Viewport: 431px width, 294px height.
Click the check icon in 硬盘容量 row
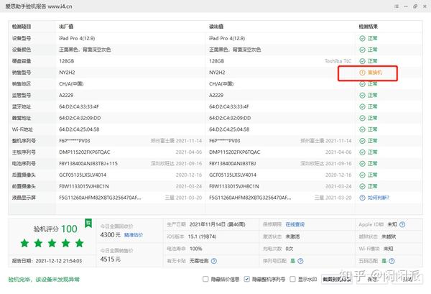[x=362, y=61]
